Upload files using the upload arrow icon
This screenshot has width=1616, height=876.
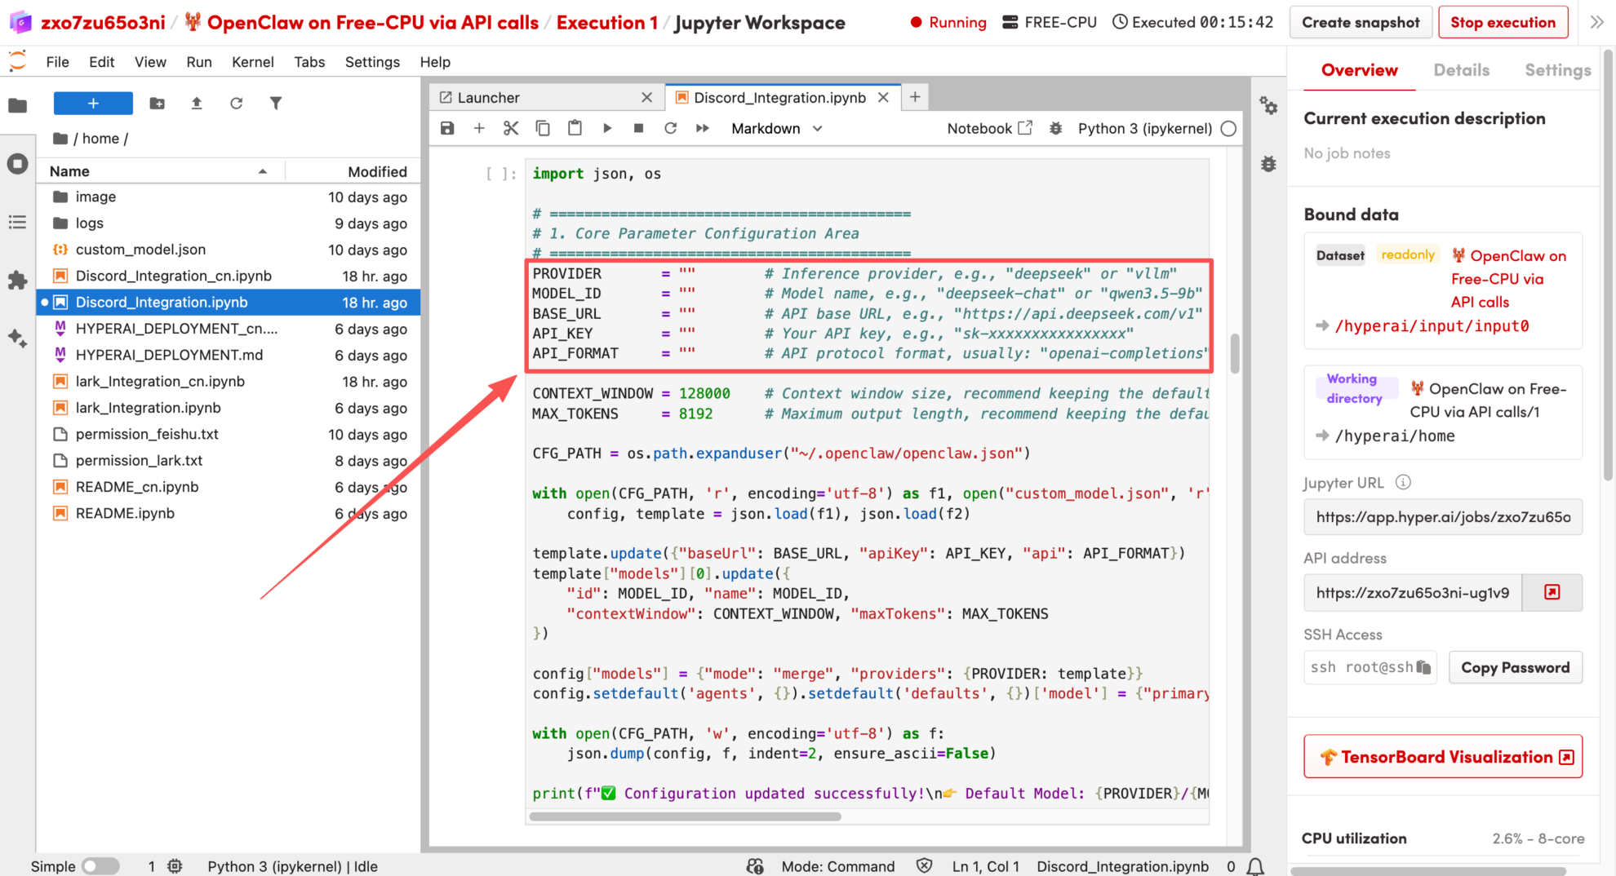tap(197, 103)
